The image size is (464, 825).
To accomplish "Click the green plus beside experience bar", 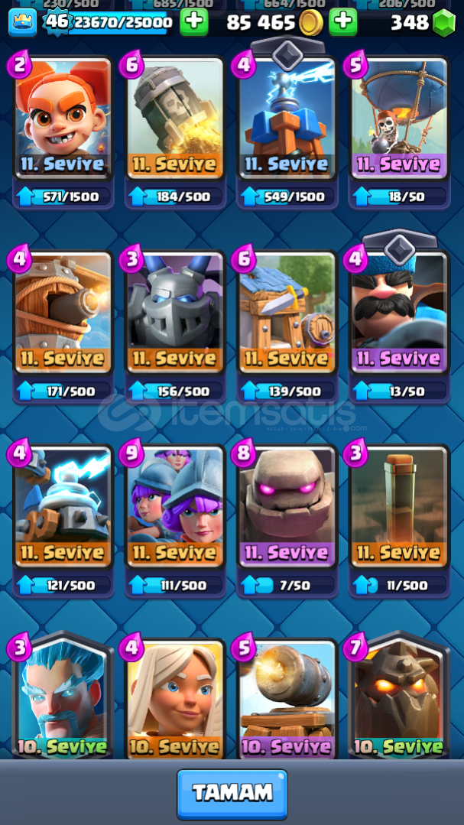I will 194,22.
